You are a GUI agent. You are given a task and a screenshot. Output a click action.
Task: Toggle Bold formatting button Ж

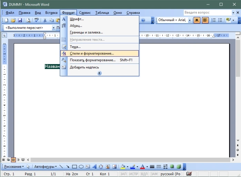(x=197, y=20)
